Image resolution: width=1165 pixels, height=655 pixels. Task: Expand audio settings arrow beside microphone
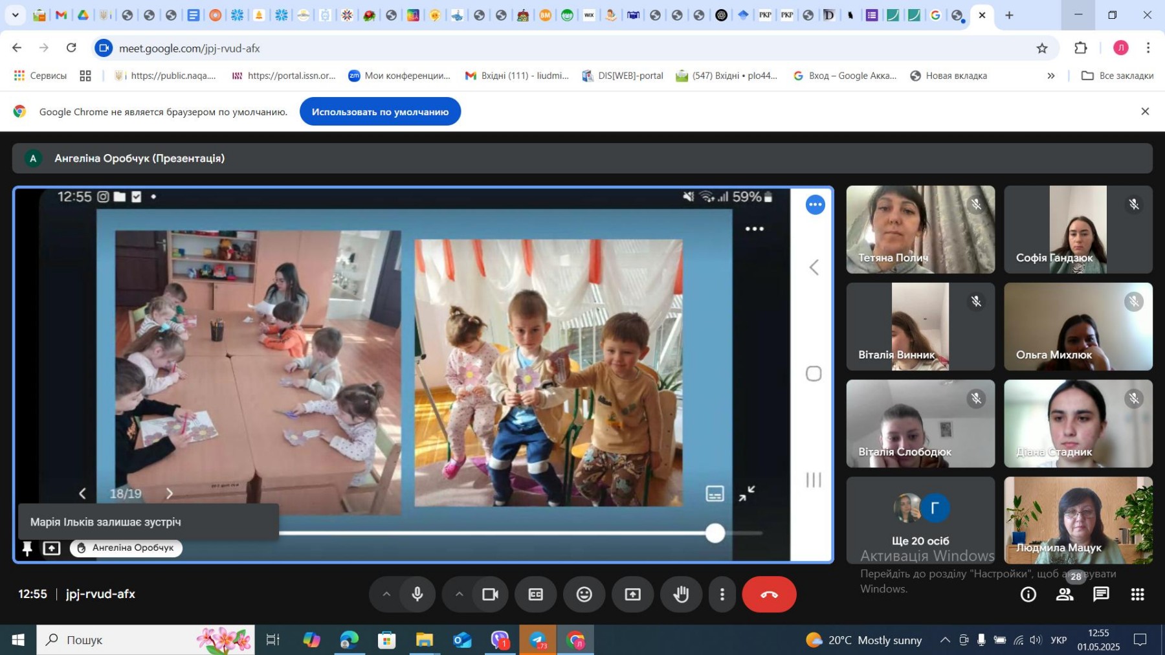point(386,594)
